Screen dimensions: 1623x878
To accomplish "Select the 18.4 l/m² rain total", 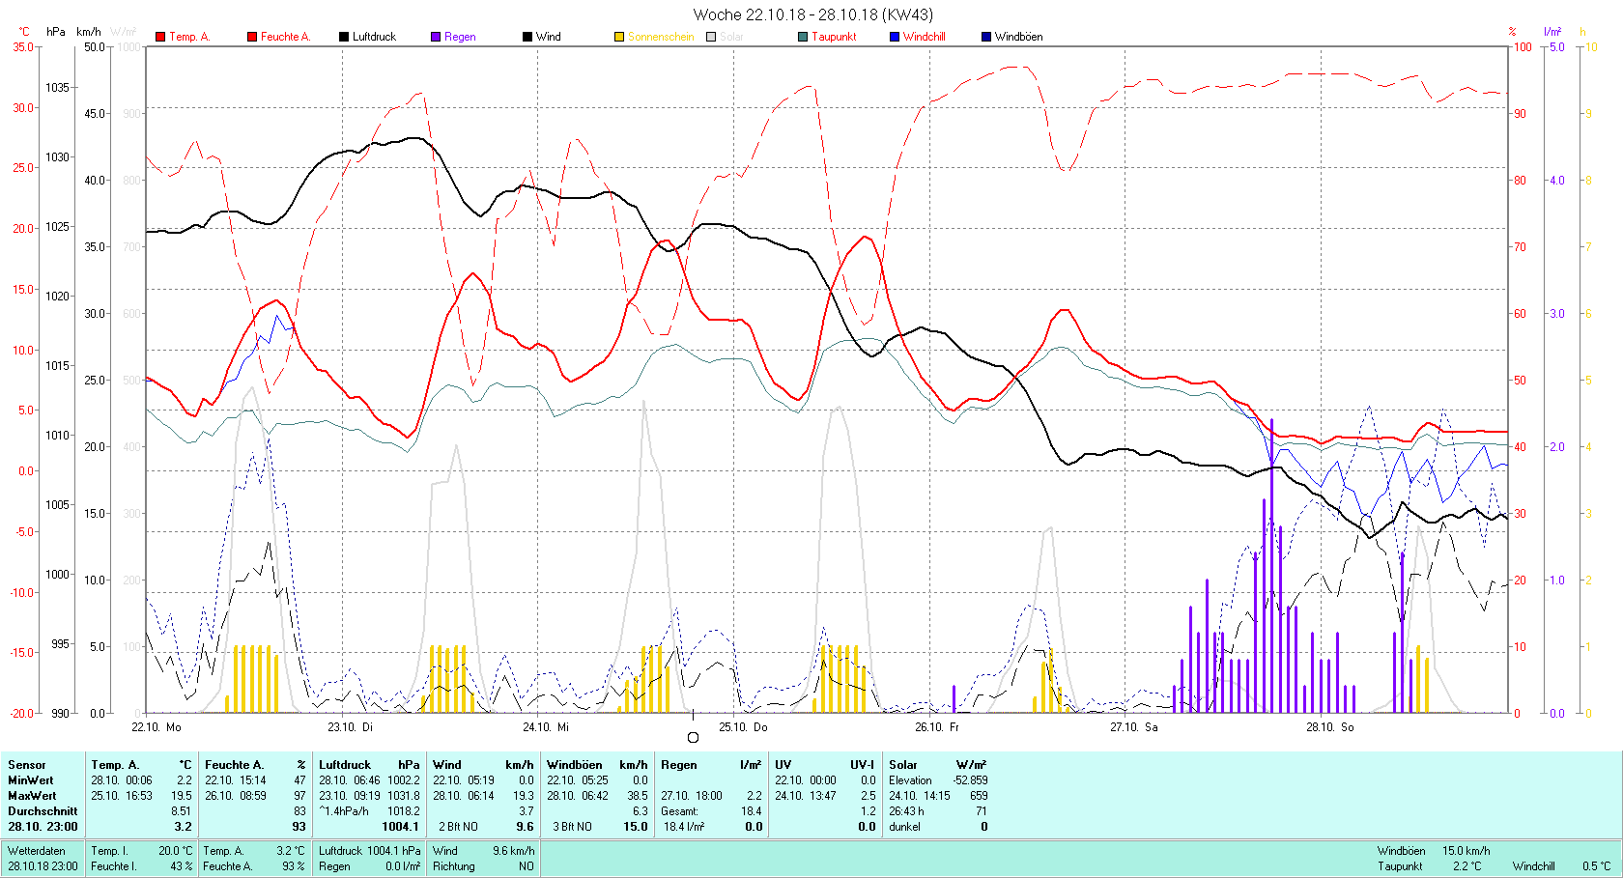I will coord(684,827).
